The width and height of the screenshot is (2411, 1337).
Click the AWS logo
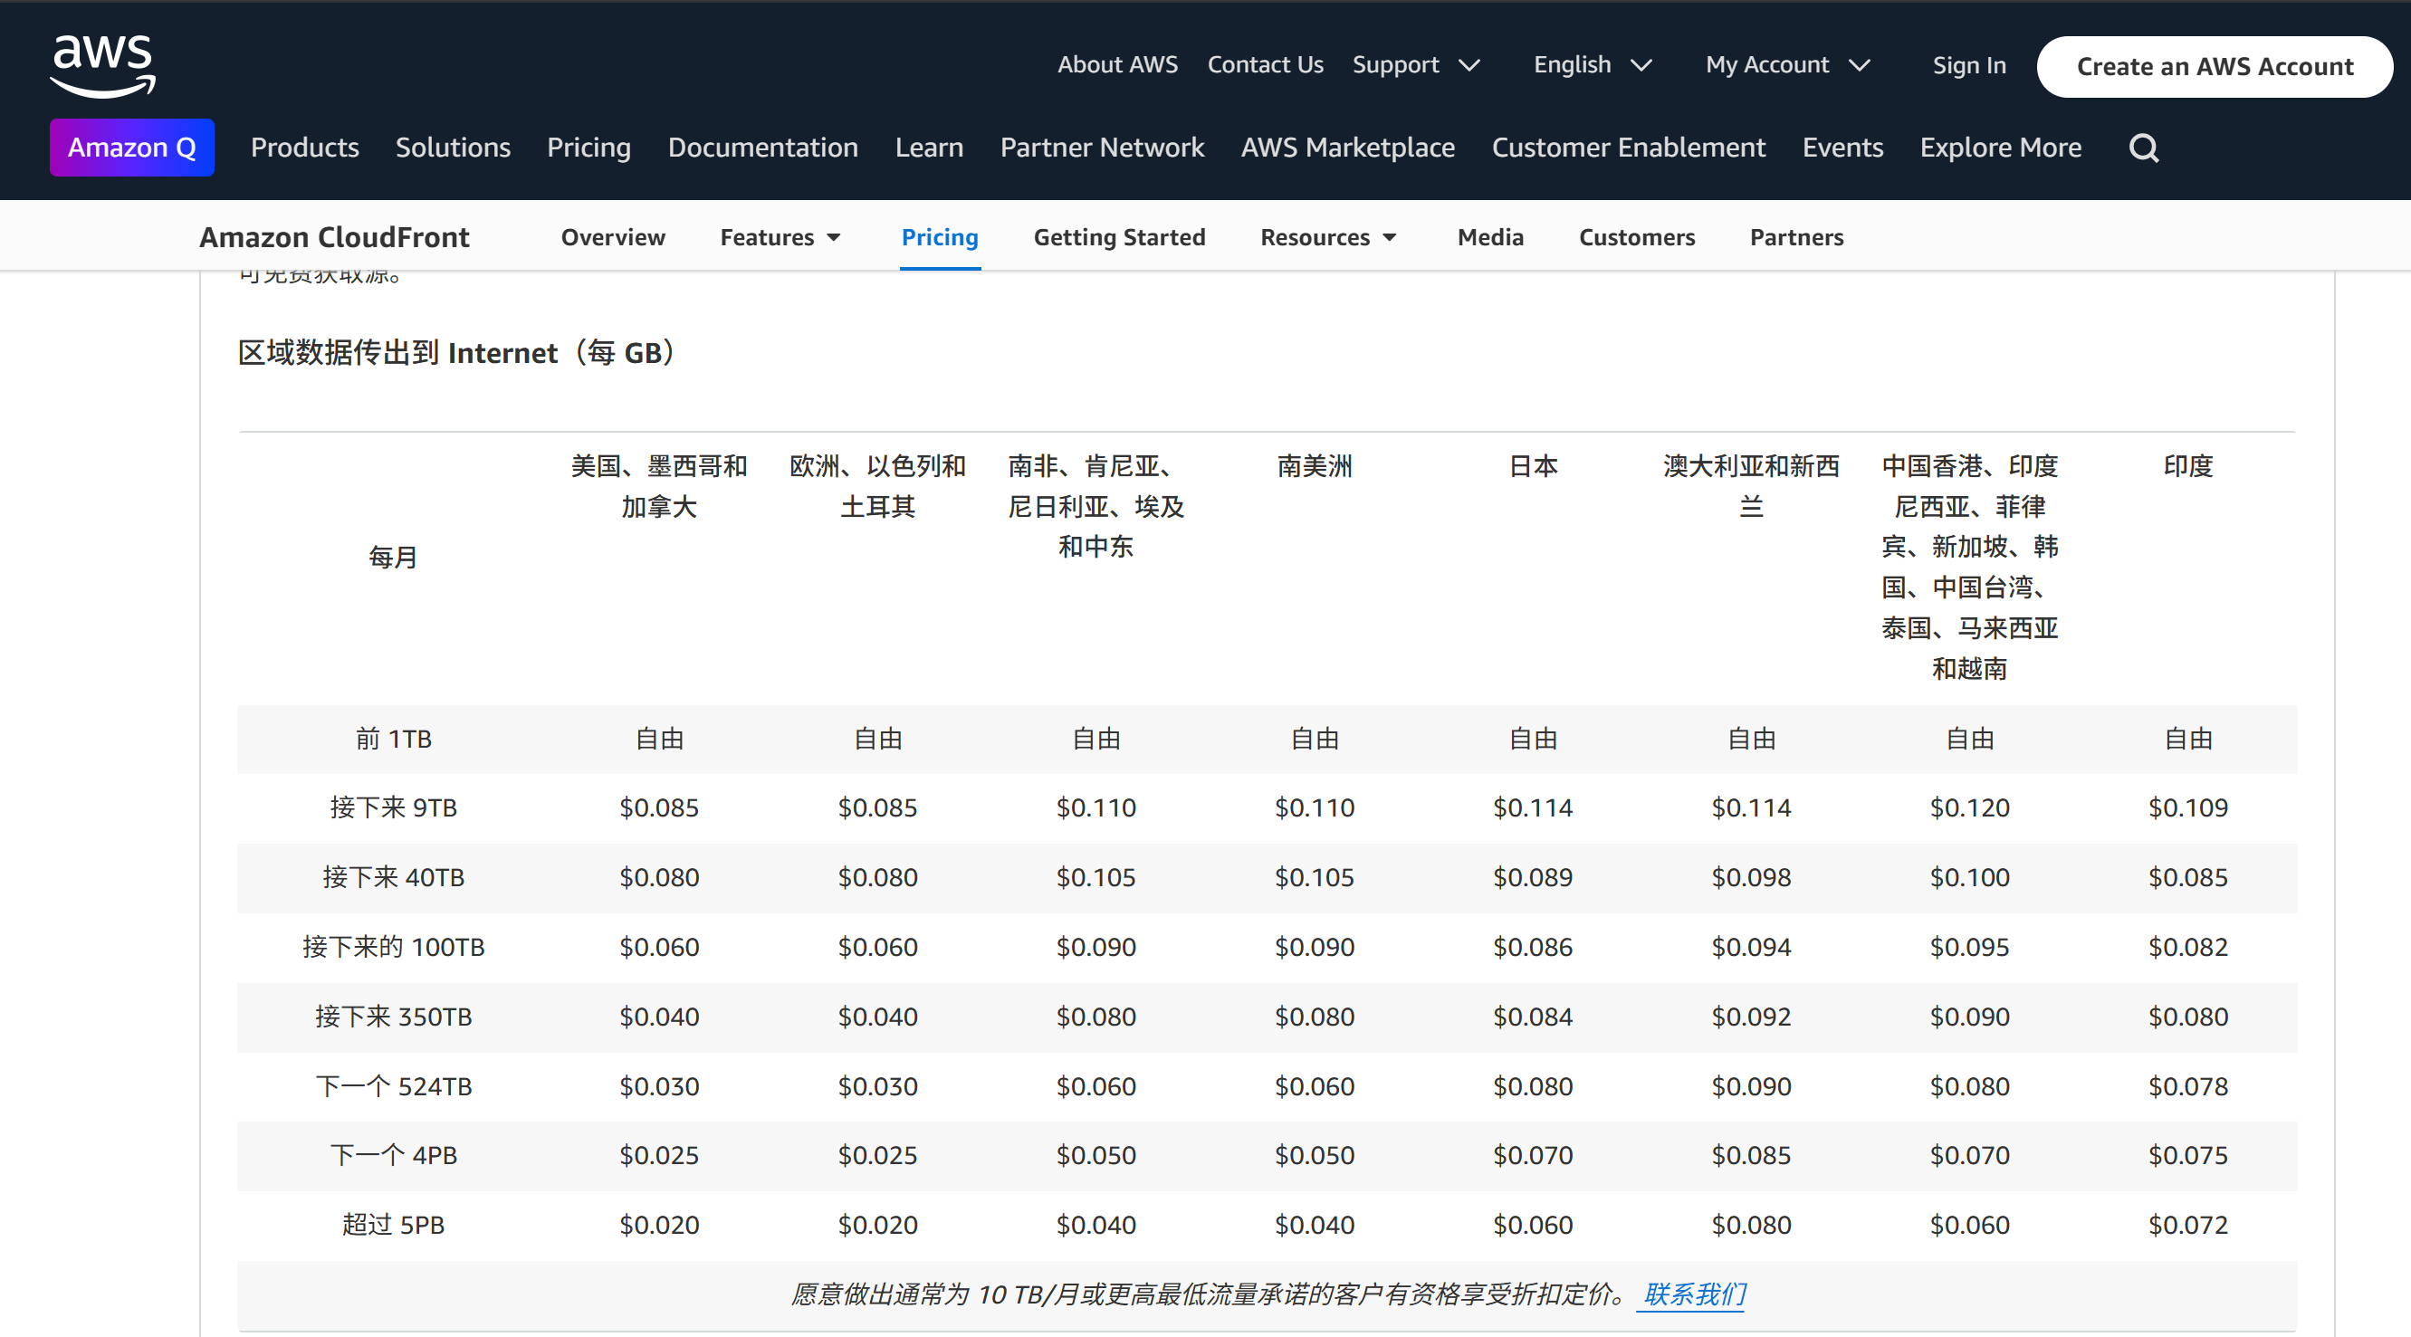pos(101,63)
